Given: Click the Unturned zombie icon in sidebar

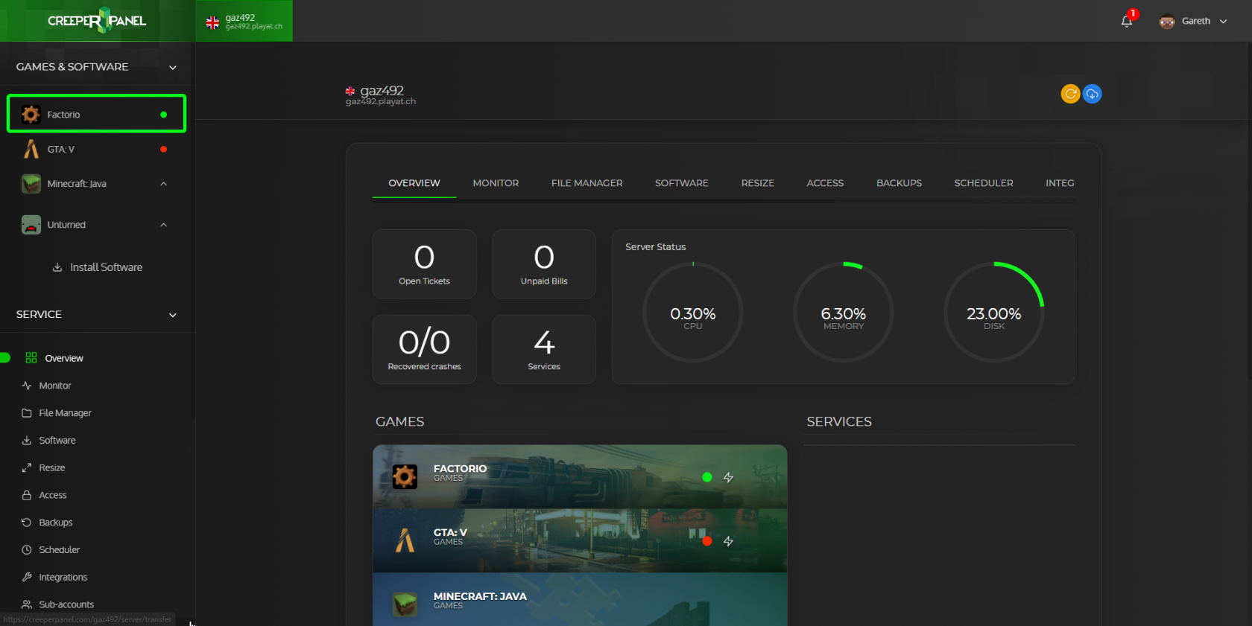Looking at the screenshot, I should click(x=31, y=224).
